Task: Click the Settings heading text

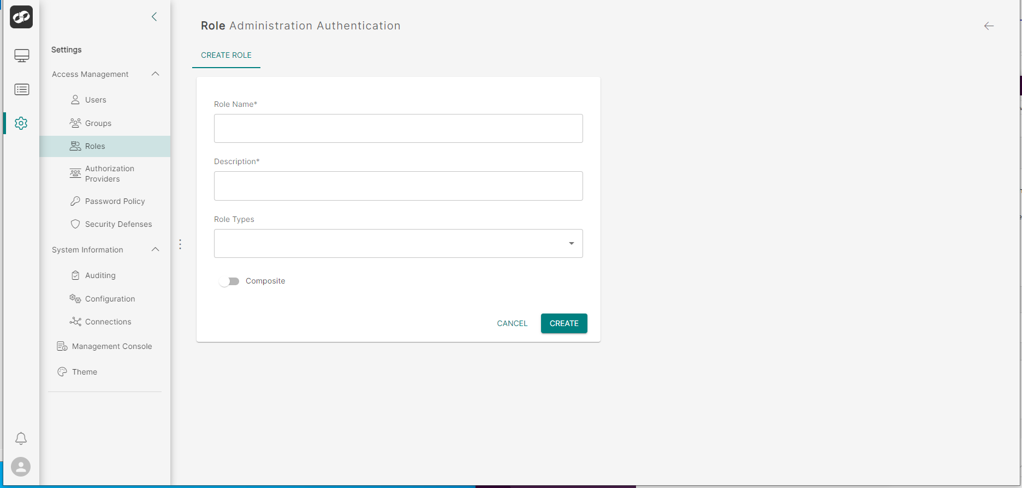Action: [x=66, y=50]
